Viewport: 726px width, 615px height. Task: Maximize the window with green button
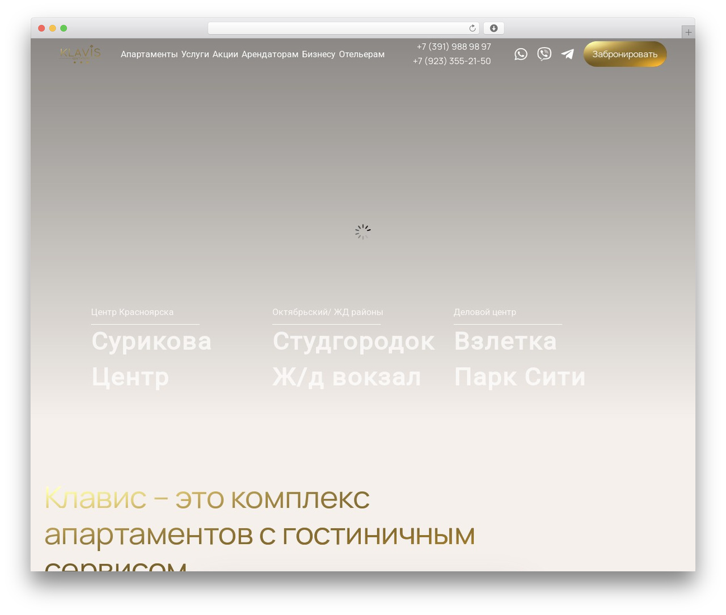(64, 28)
